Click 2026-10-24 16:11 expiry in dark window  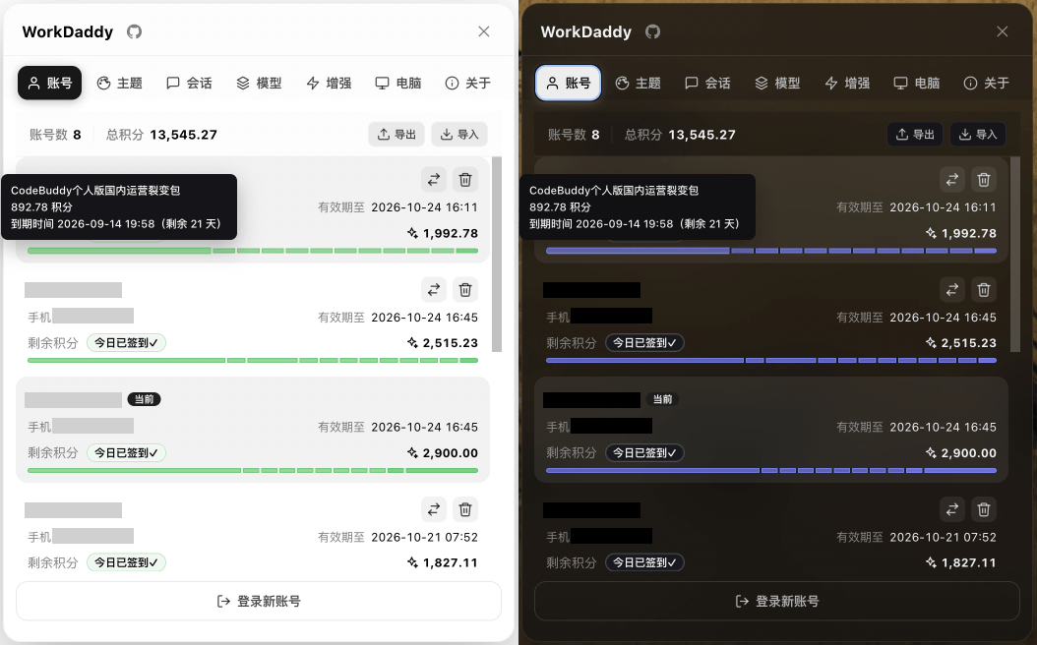tap(944, 207)
